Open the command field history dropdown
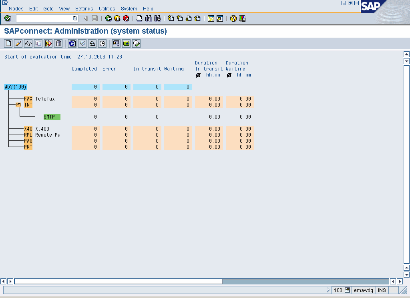The image size is (410, 298). [75, 18]
